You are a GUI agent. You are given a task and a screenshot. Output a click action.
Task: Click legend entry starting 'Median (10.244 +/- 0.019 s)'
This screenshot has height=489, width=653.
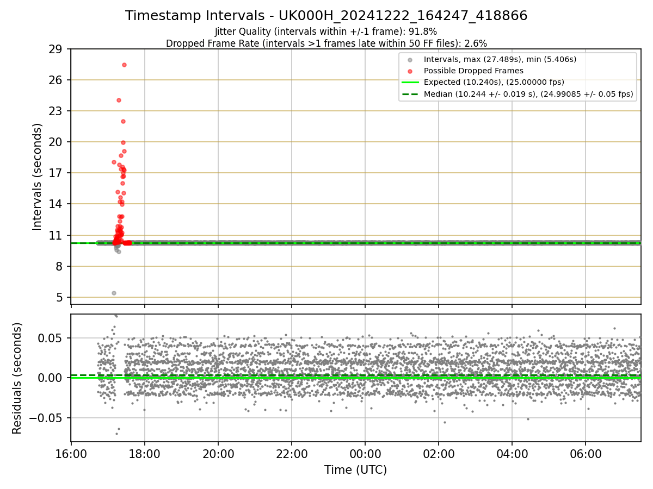528,94
